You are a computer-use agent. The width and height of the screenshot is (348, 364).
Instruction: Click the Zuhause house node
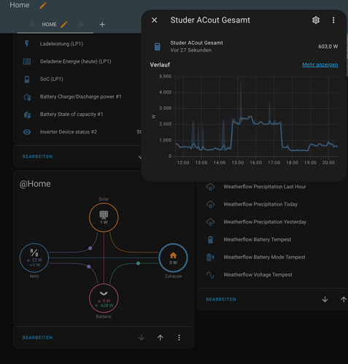coord(173,257)
